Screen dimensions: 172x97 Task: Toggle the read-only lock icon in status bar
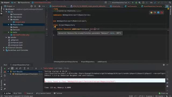167,96
